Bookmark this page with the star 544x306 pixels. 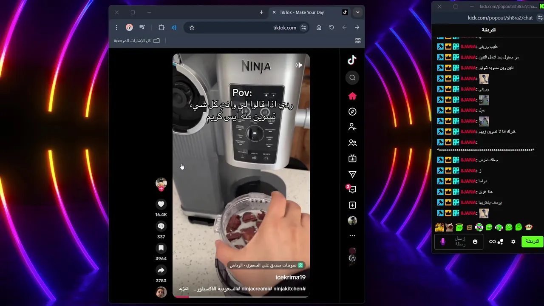click(x=192, y=27)
